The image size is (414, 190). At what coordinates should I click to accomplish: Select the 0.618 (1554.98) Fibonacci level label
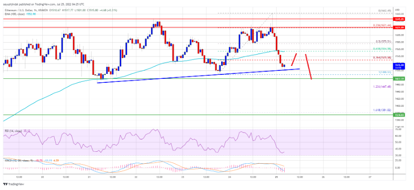click(x=383, y=49)
